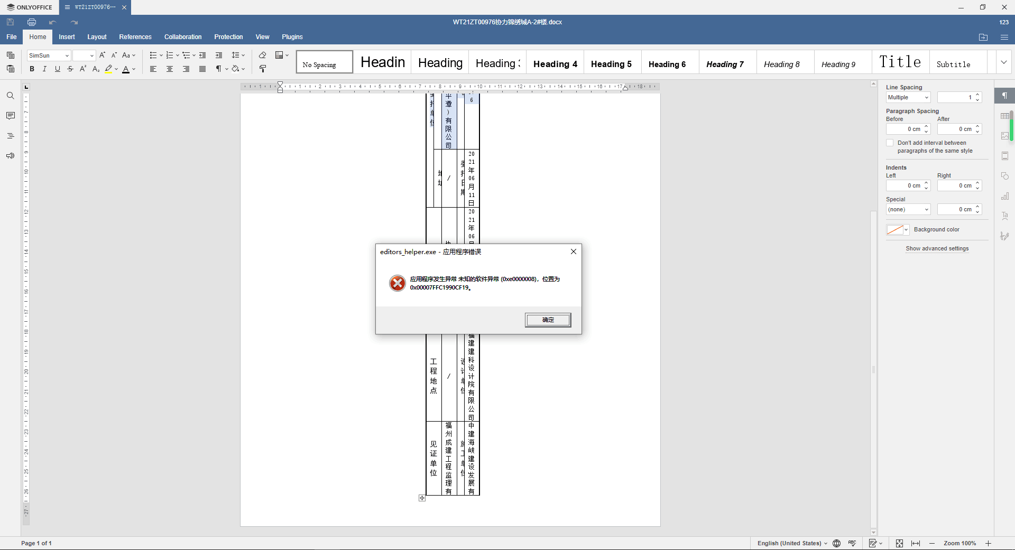1015x550 pixels.
Task: Select the Copy Style painter tool
Action: [x=262, y=69]
